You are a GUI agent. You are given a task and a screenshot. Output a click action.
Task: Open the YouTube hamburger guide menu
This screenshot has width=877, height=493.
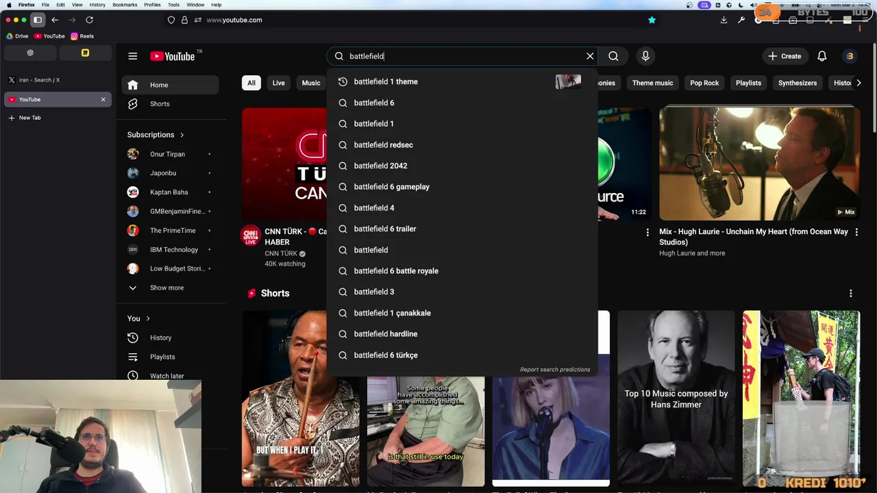(133, 56)
